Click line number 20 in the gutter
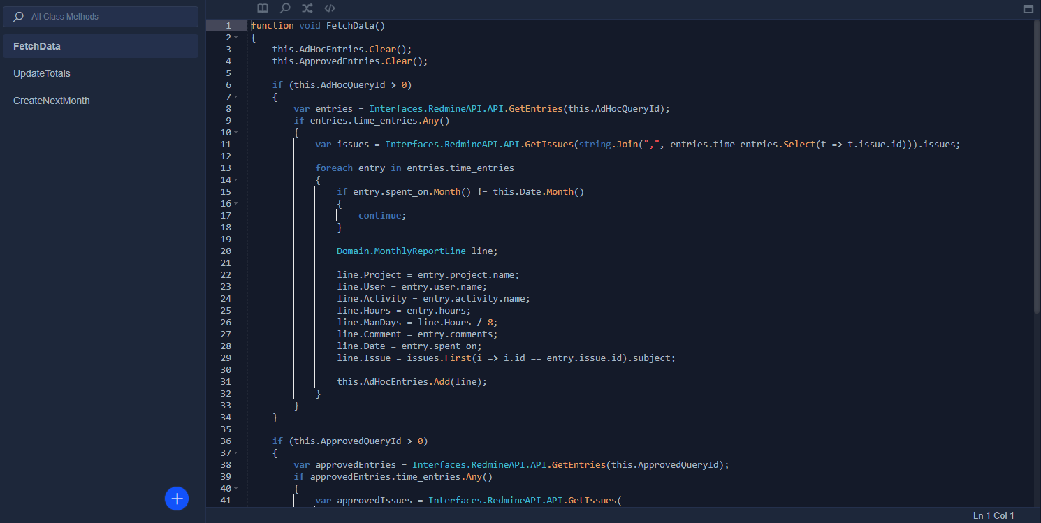The height and width of the screenshot is (523, 1041). coord(226,251)
